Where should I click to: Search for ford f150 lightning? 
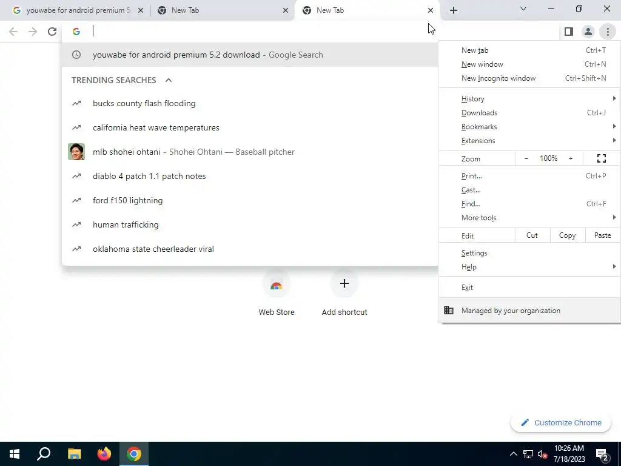click(250, 200)
